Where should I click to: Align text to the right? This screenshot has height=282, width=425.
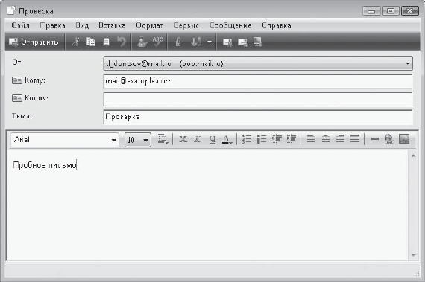click(x=340, y=139)
